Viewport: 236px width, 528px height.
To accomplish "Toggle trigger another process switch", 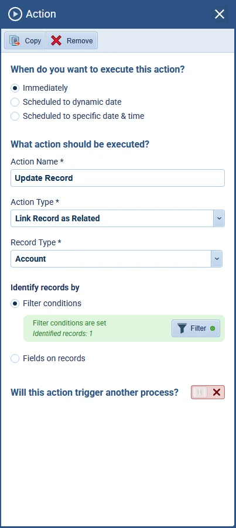I will click(208, 392).
